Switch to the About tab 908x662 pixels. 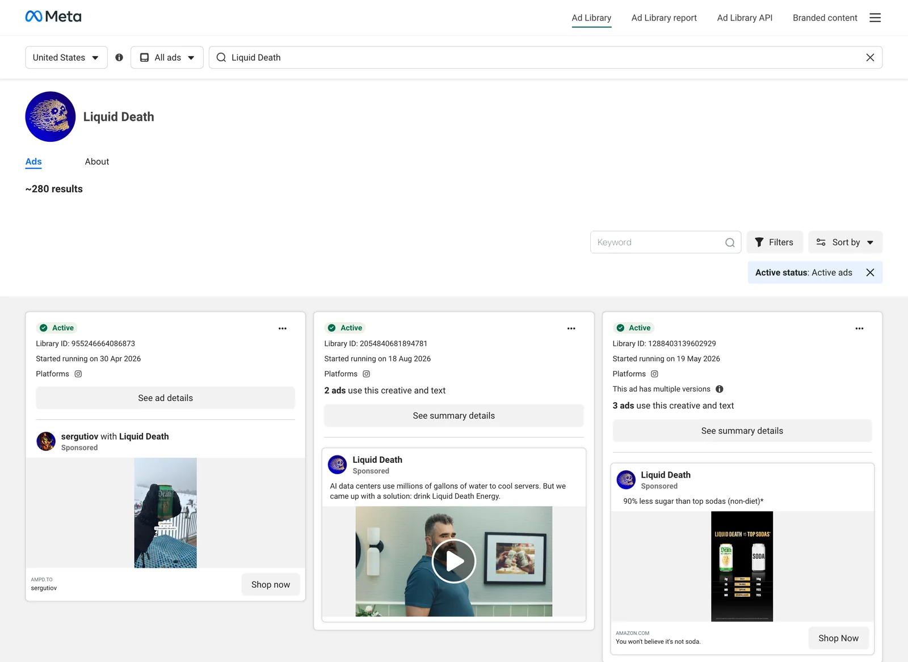click(97, 162)
